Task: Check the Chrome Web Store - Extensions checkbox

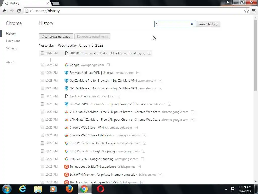Action: (42, 135)
